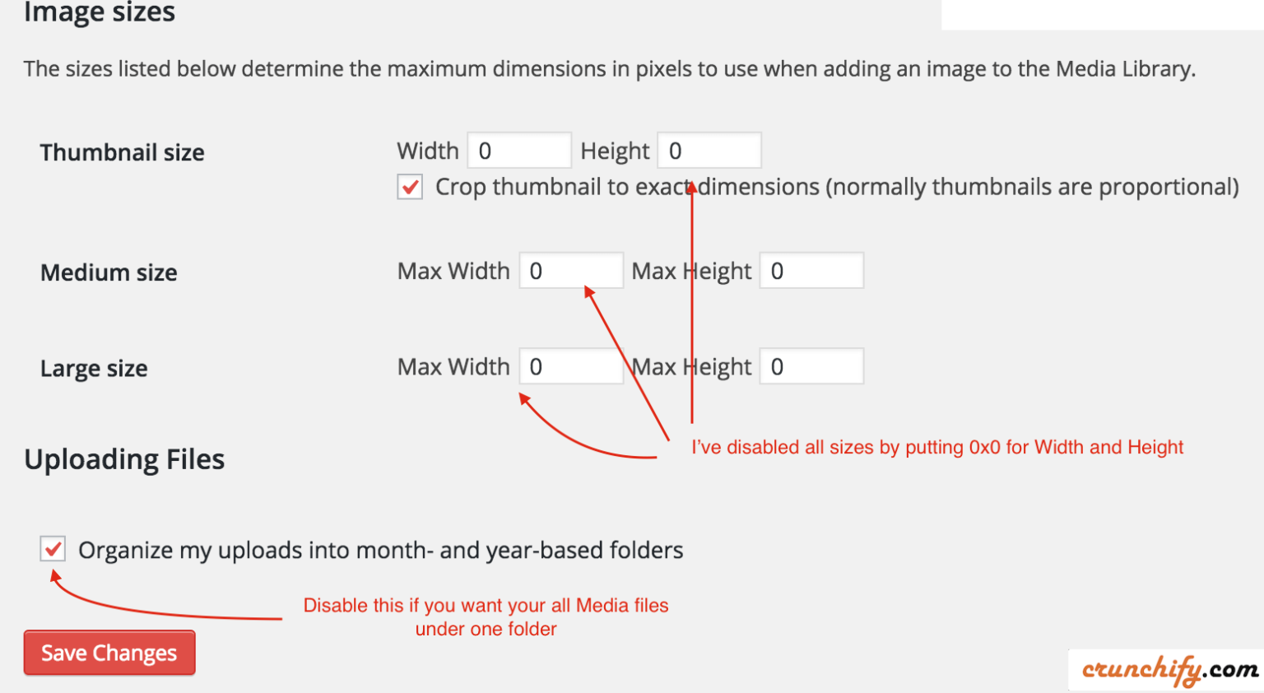
Task: Click the Uploading Files section heading
Action: (x=123, y=458)
